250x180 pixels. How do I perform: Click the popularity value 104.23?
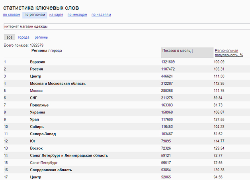tap(219, 127)
